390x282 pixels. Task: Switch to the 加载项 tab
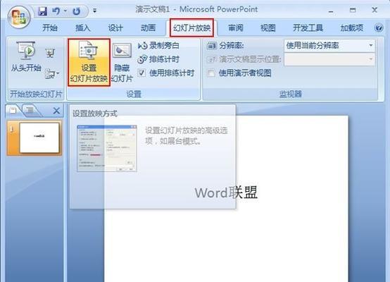click(x=352, y=27)
